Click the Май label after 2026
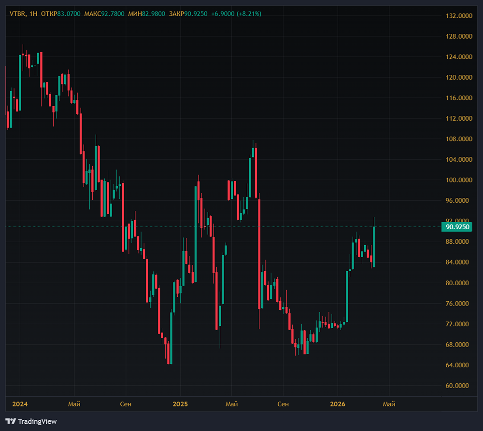The height and width of the screenshot is (431, 483). pyautogui.click(x=389, y=403)
